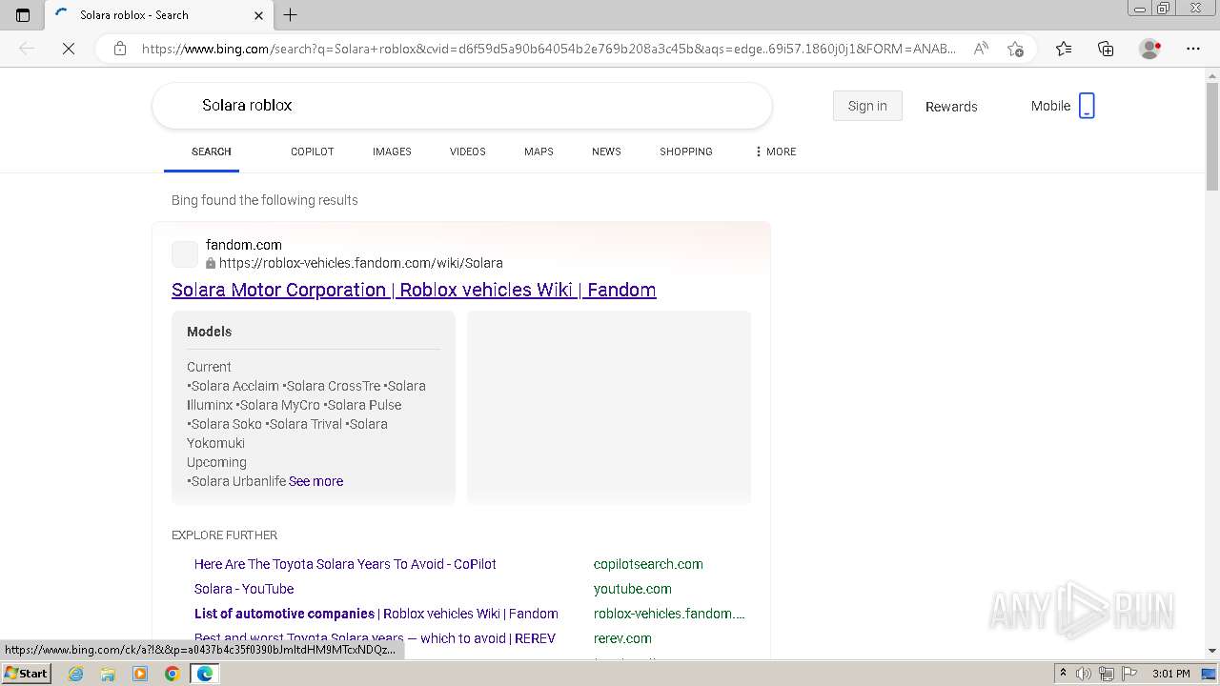Click the roblox-vehicles.fandom domain text
The width and height of the screenshot is (1220, 686).
669,614
